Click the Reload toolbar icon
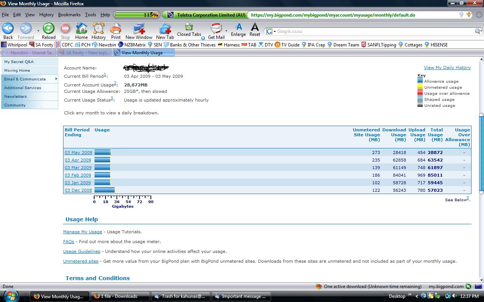 point(48,29)
